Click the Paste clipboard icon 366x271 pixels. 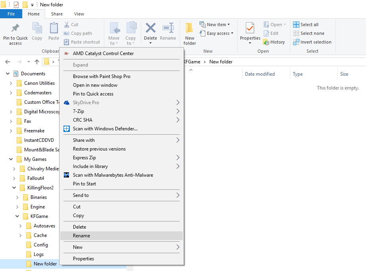[x=54, y=28]
